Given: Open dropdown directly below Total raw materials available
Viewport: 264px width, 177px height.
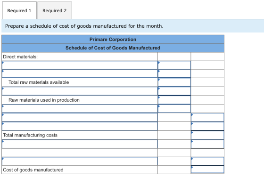Looking at the screenshot, I should [x=80, y=91].
